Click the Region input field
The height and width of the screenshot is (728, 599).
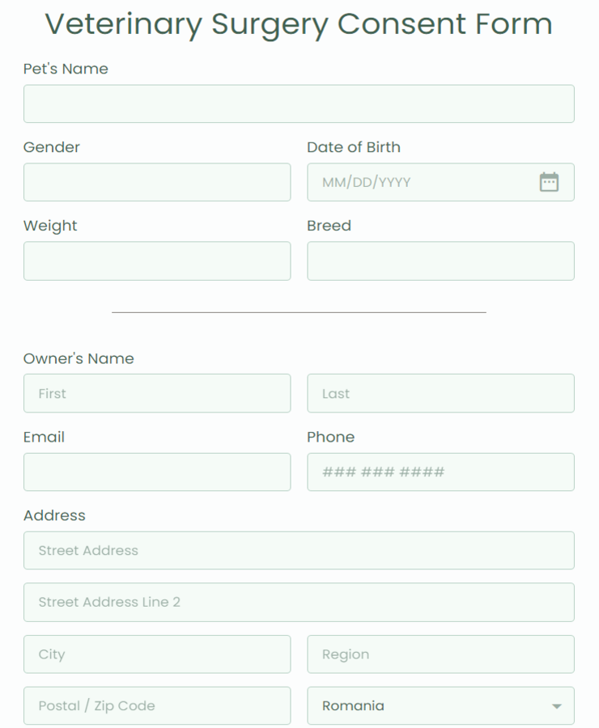[440, 654]
